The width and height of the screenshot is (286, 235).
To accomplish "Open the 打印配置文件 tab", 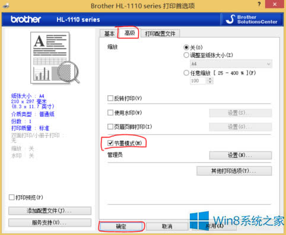I will click(x=160, y=33).
